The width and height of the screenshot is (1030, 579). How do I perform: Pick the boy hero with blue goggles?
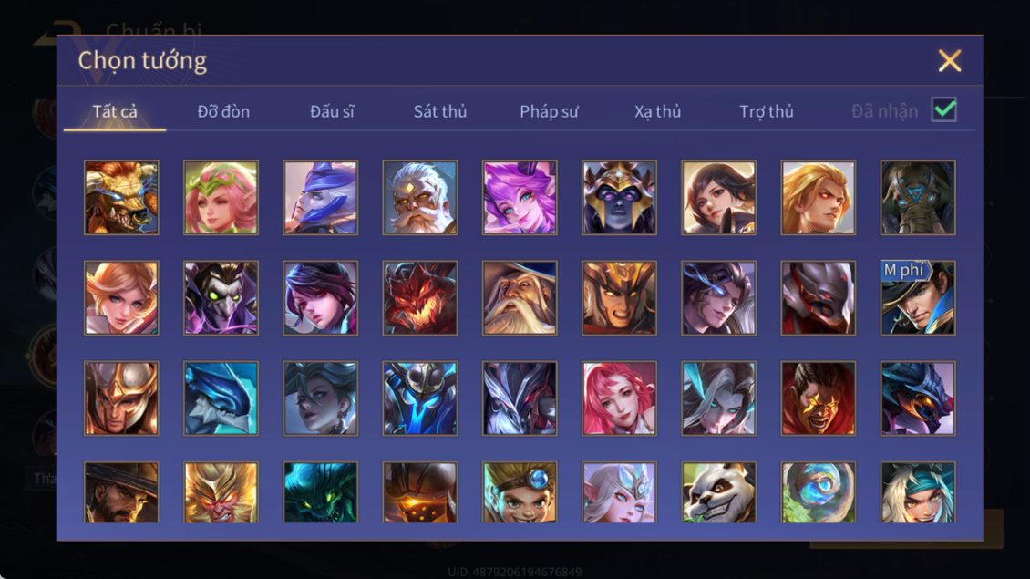click(520, 492)
